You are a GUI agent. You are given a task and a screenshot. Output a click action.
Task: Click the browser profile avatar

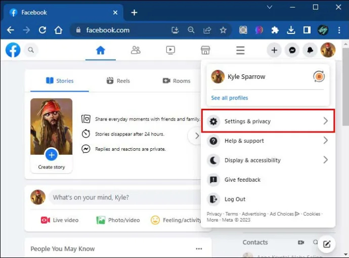click(x=323, y=30)
